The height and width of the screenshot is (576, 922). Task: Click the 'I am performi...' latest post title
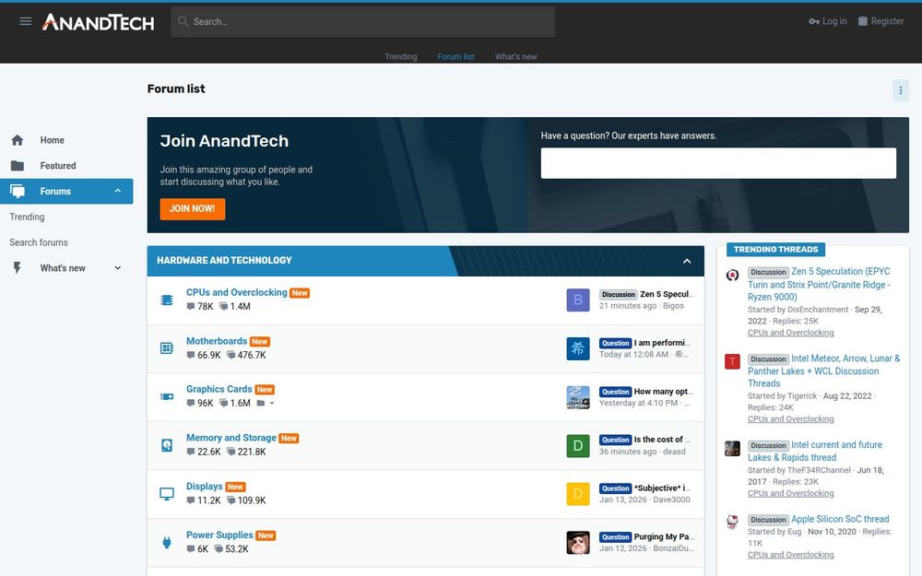coord(662,343)
